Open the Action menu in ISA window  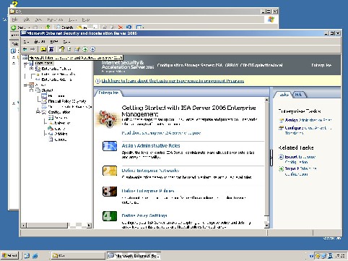pos(40,42)
